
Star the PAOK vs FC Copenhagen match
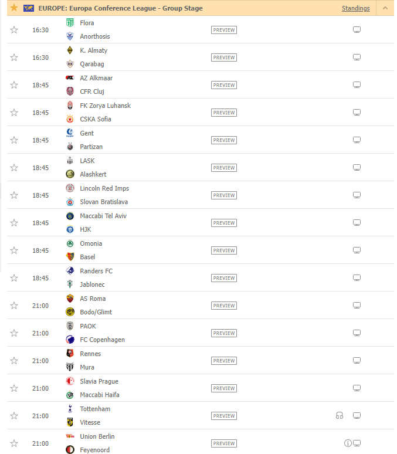[x=14, y=333]
